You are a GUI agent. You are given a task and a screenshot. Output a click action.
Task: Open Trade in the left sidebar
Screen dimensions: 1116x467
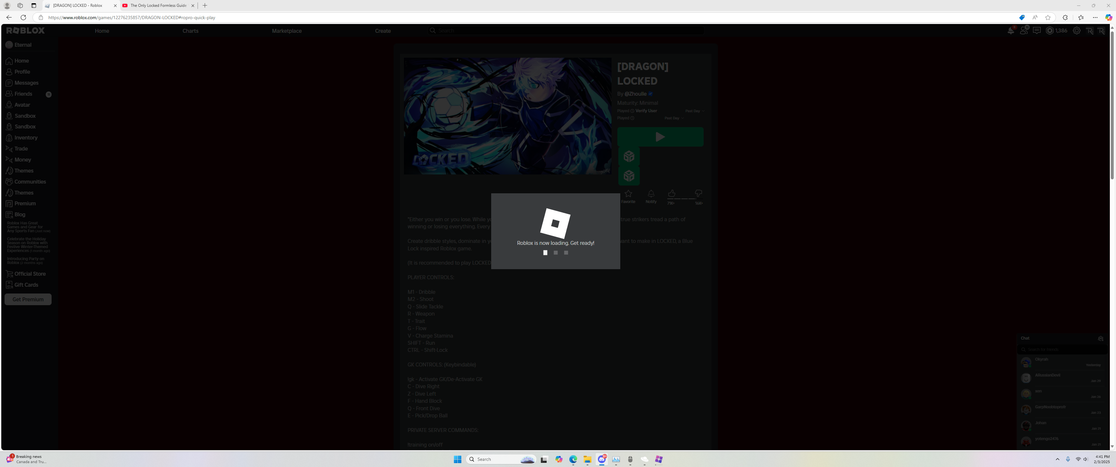click(17, 149)
